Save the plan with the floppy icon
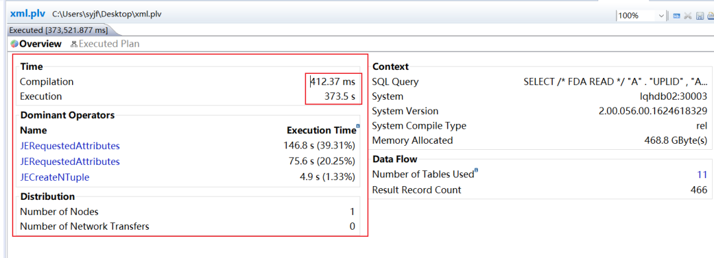Image resolution: width=714 pixels, height=258 pixels. click(x=699, y=15)
